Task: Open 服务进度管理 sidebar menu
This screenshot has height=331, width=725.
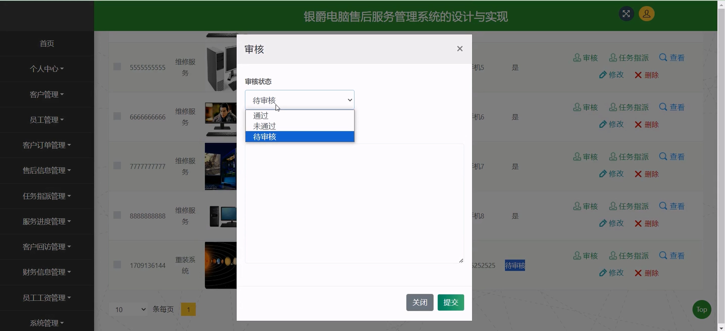Action: (x=47, y=221)
